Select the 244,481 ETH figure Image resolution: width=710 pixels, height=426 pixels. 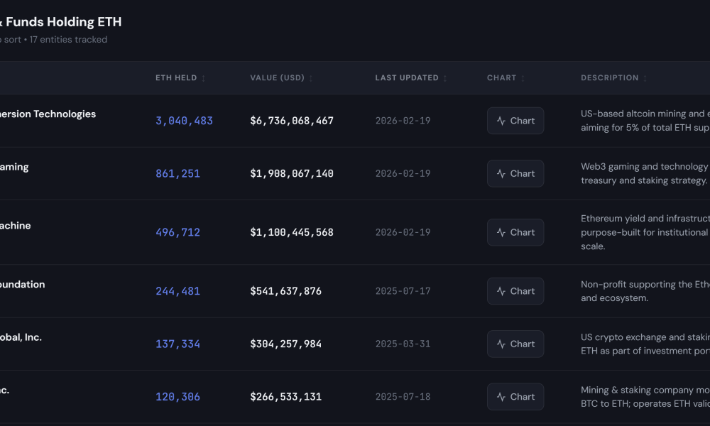click(x=177, y=291)
